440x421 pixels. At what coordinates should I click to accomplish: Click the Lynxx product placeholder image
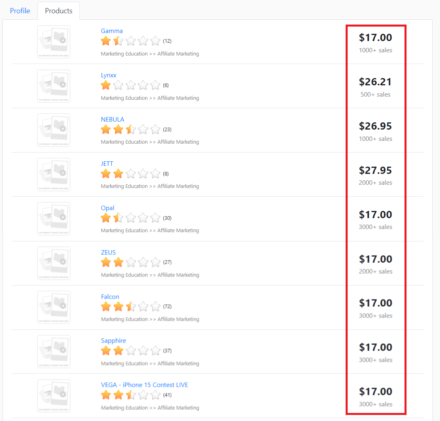click(x=53, y=86)
